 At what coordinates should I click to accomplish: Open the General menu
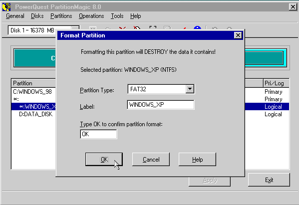coord(15,16)
